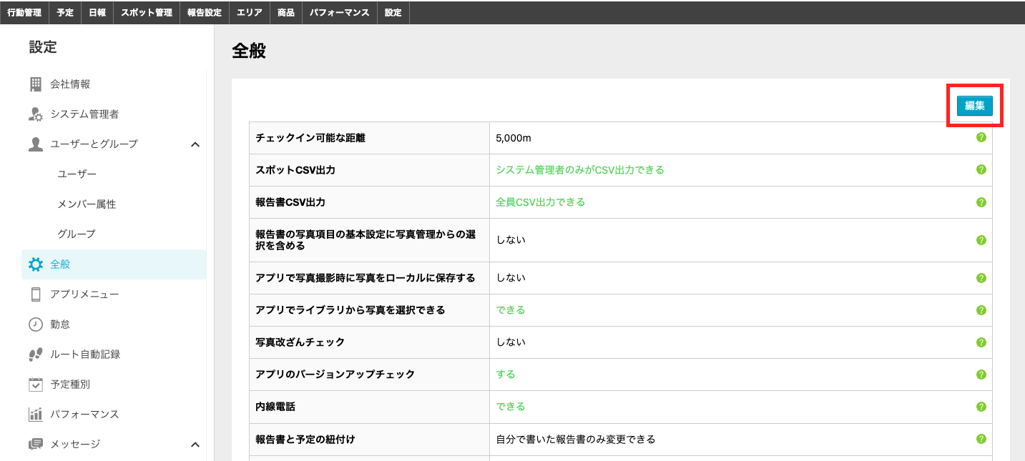Open help icon for アプリで写真撮影時 row

click(981, 278)
